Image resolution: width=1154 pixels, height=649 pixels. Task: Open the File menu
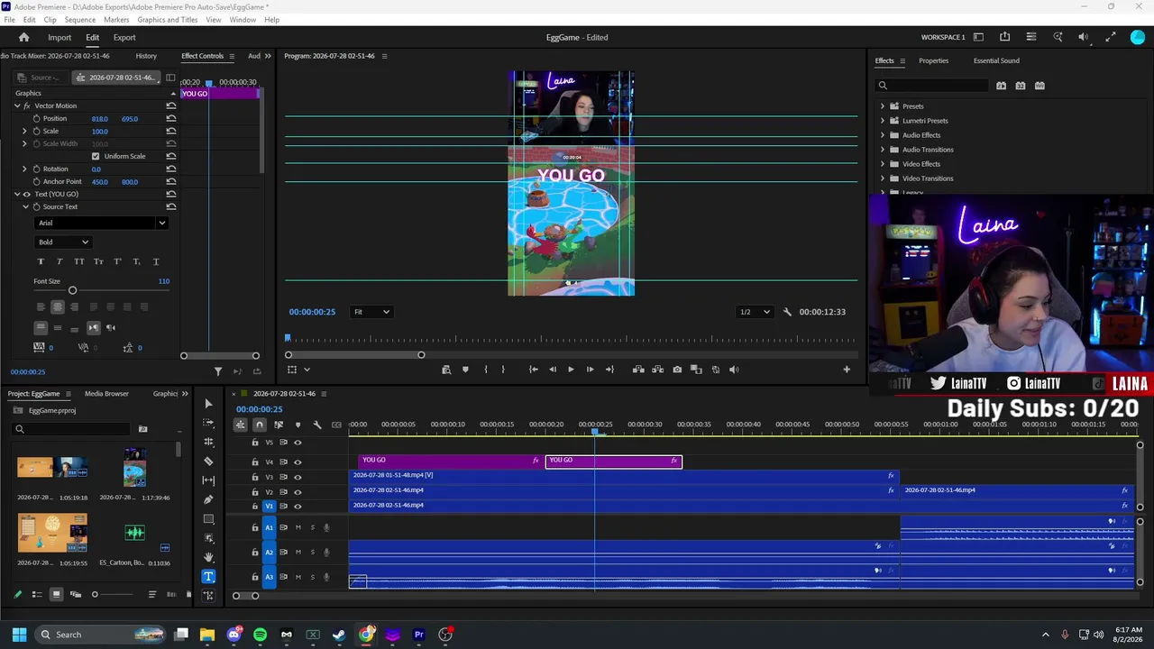(9, 20)
